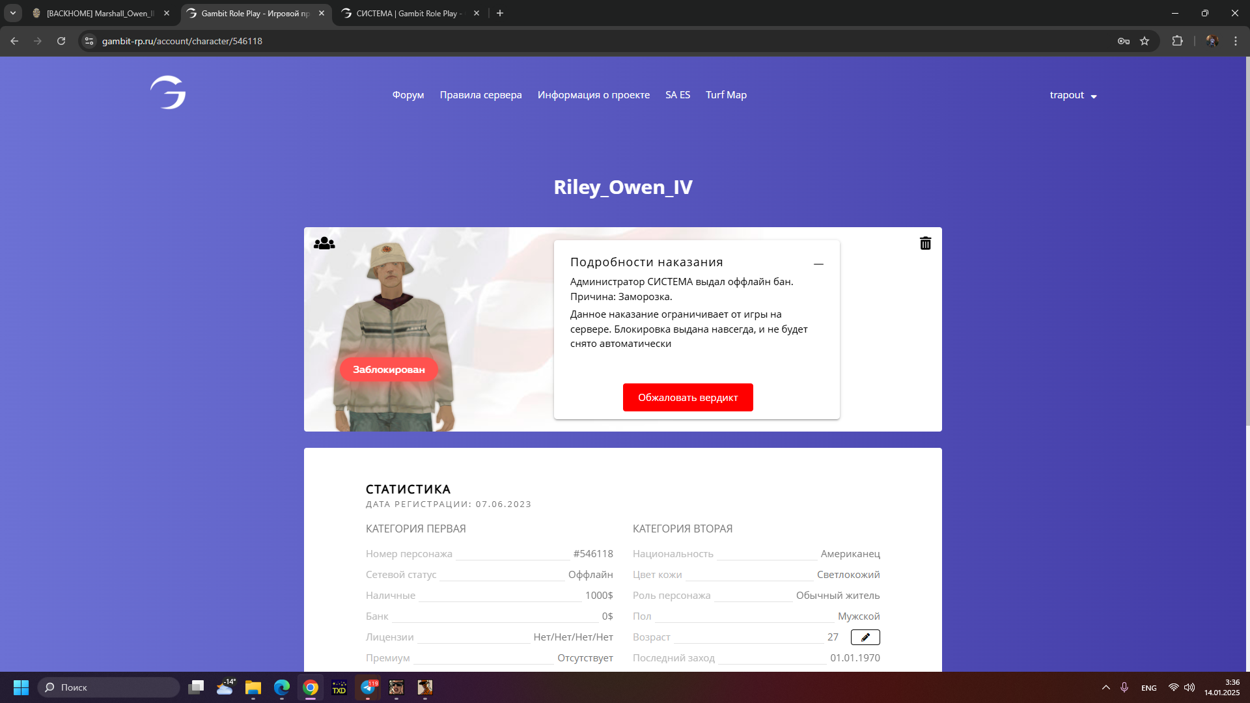
Task: Open Telegram from the taskbar
Action: (x=368, y=687)
